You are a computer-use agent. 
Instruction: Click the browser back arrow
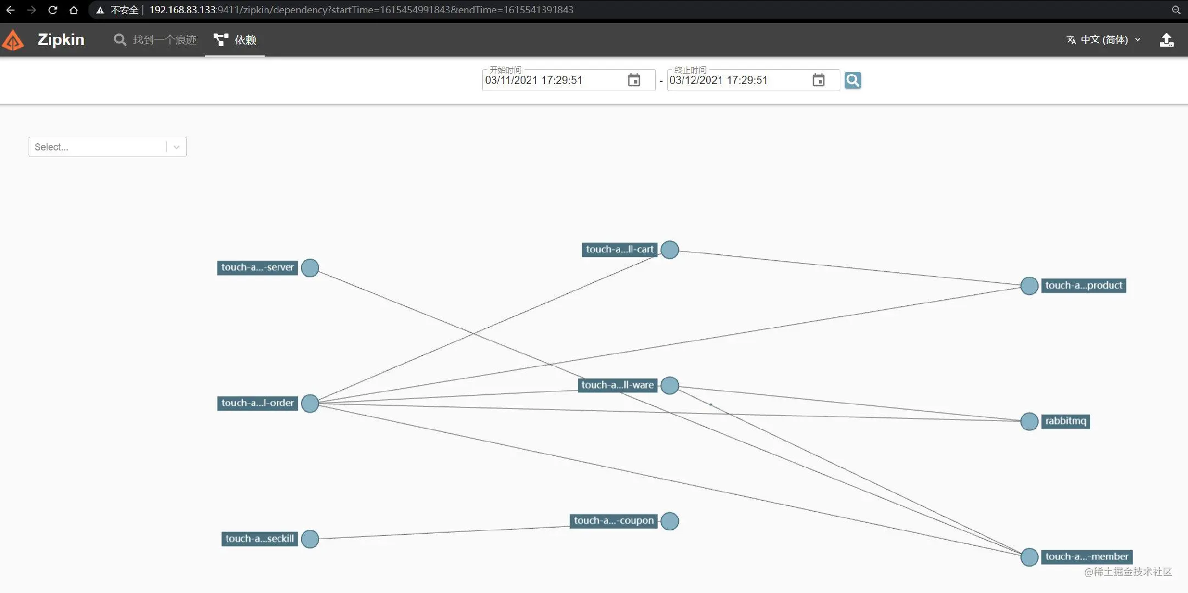[x=10, y=10]
